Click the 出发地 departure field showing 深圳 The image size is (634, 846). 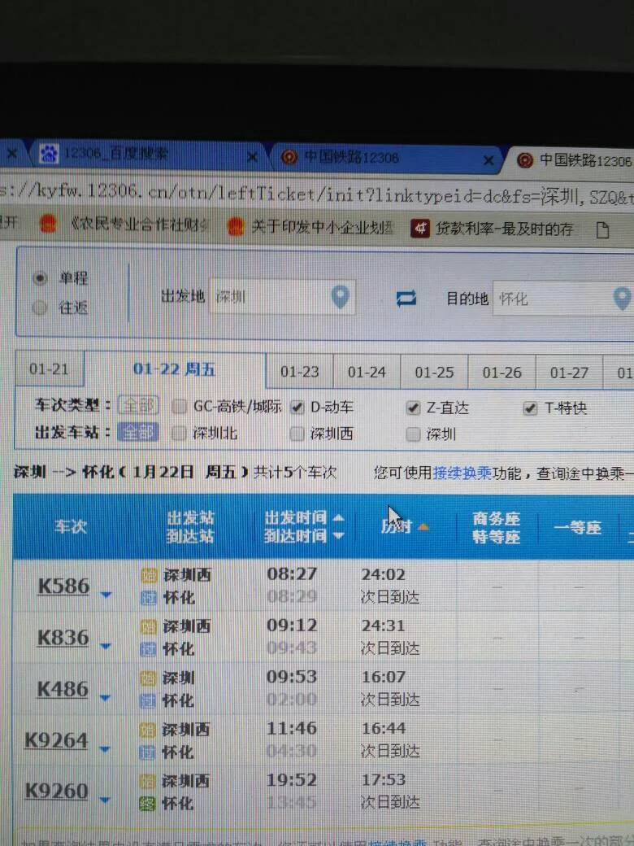282,296
